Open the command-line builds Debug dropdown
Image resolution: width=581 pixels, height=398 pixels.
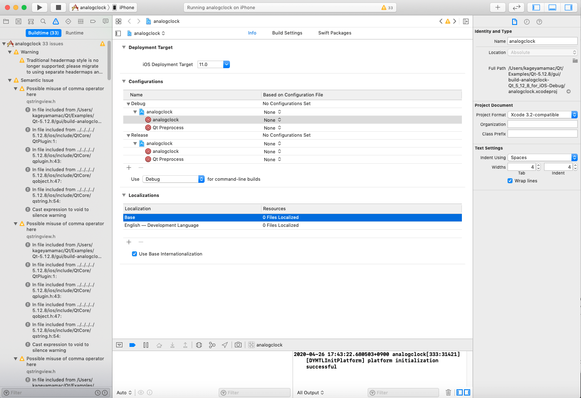(173, 179)
